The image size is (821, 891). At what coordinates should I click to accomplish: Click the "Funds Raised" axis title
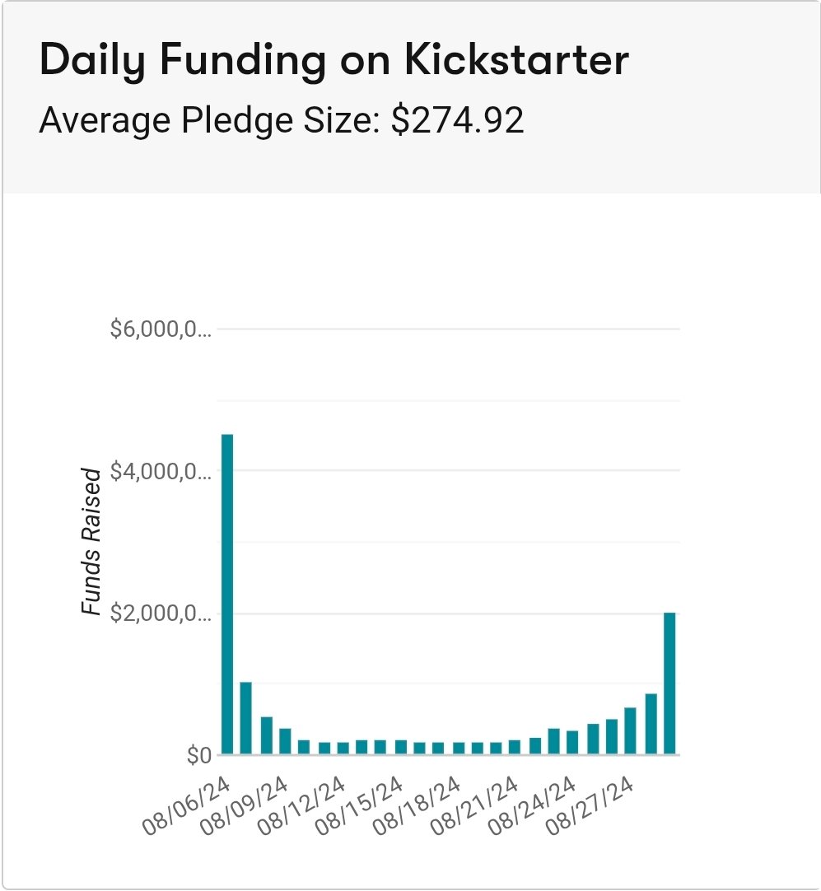(x=91, y=542)
